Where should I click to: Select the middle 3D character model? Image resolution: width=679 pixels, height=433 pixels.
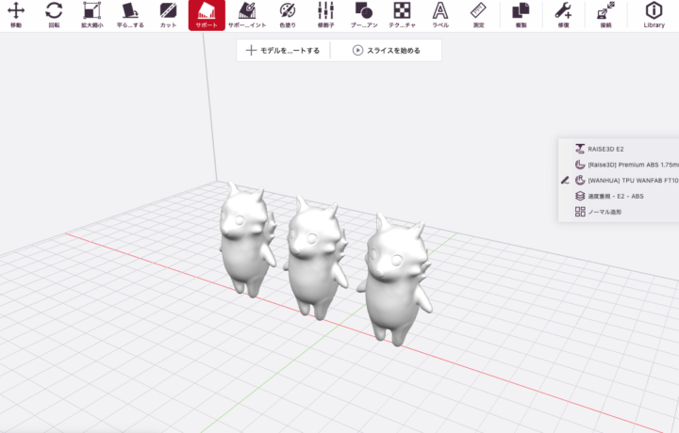click(x=311, y=254)
